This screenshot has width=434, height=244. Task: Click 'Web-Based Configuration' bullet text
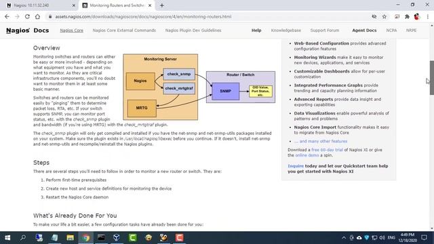(x=321, y=43)
